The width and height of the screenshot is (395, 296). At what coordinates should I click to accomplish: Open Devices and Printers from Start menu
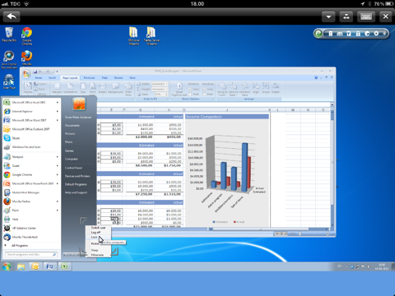77,176
